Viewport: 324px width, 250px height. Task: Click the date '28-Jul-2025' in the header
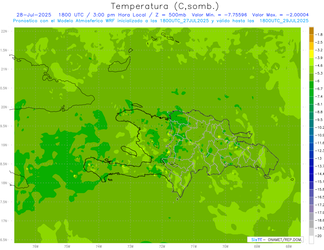coord(34,15)
